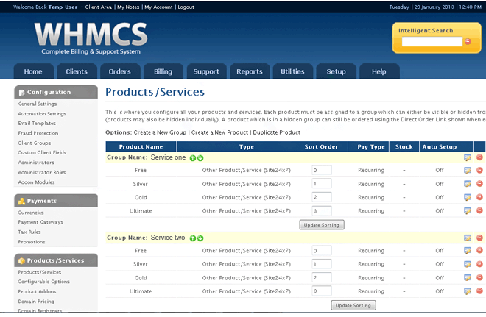Open My Account link
486x317 pixels.
(158, 7)
